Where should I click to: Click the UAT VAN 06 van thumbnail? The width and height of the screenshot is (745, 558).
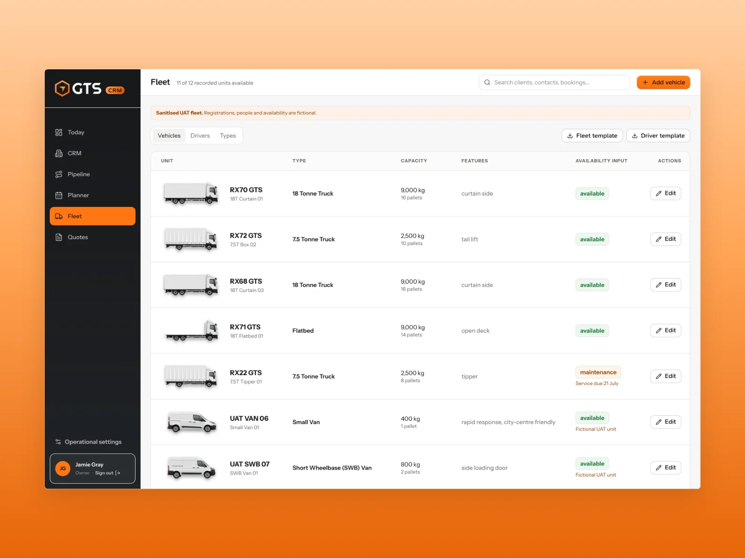point(191,422)
